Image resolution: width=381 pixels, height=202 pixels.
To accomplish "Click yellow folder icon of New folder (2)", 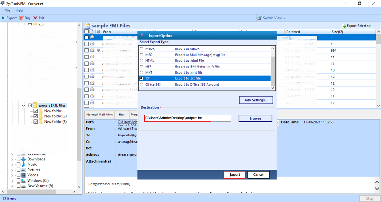I will pyautogui.click(x=40, y=116).
